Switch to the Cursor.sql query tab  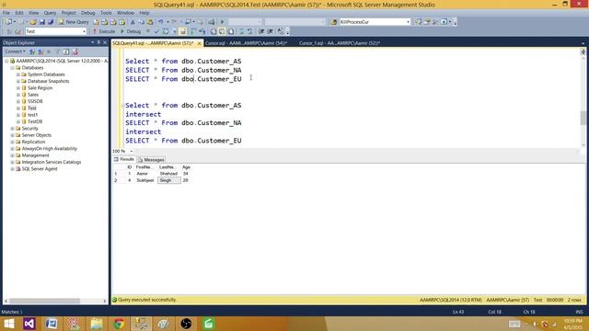(246, 43)
